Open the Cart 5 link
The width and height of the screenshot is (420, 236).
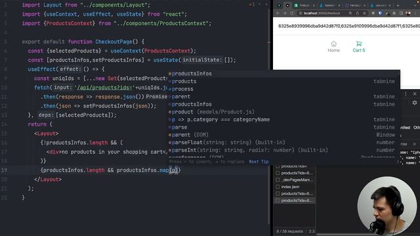[359, 47]
